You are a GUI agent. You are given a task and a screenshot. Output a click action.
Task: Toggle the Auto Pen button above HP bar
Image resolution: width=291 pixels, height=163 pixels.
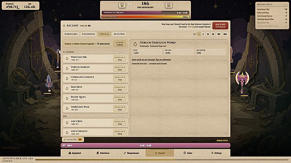pyautogui.click(x=73, y=139)
